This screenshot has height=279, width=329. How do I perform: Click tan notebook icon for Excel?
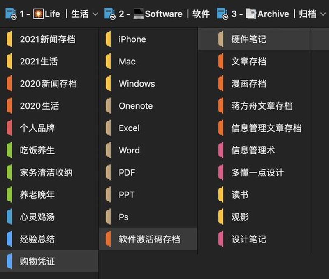pyautogui.click(x=108, y=128)
